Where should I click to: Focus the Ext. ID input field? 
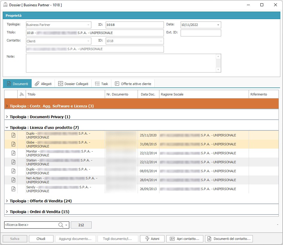[201, 33]
